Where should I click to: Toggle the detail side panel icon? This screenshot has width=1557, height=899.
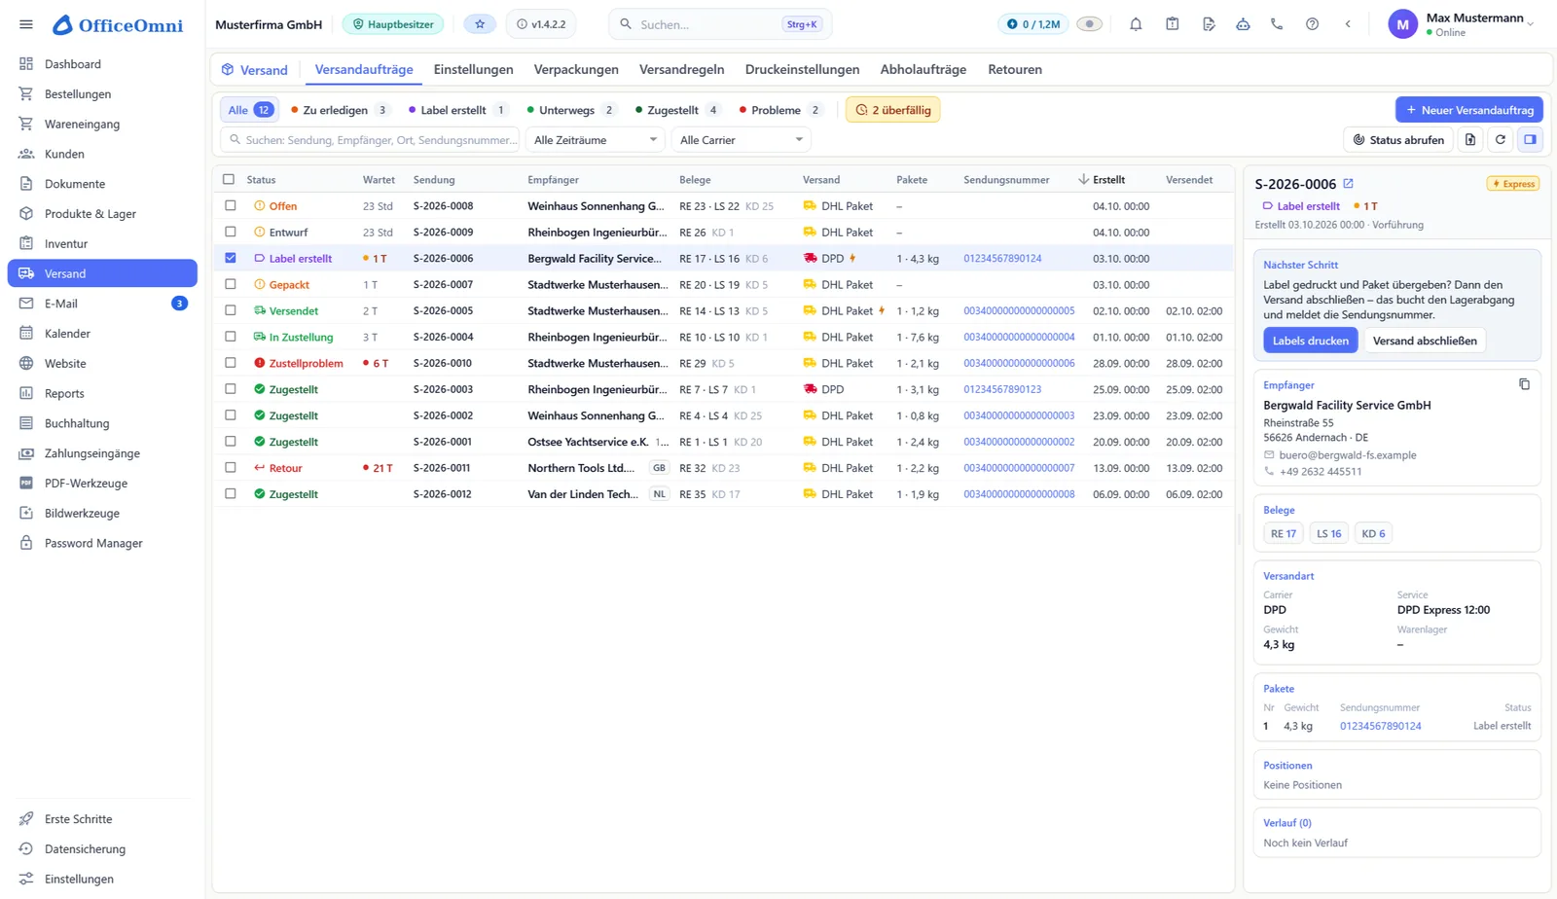point(1531,140)
